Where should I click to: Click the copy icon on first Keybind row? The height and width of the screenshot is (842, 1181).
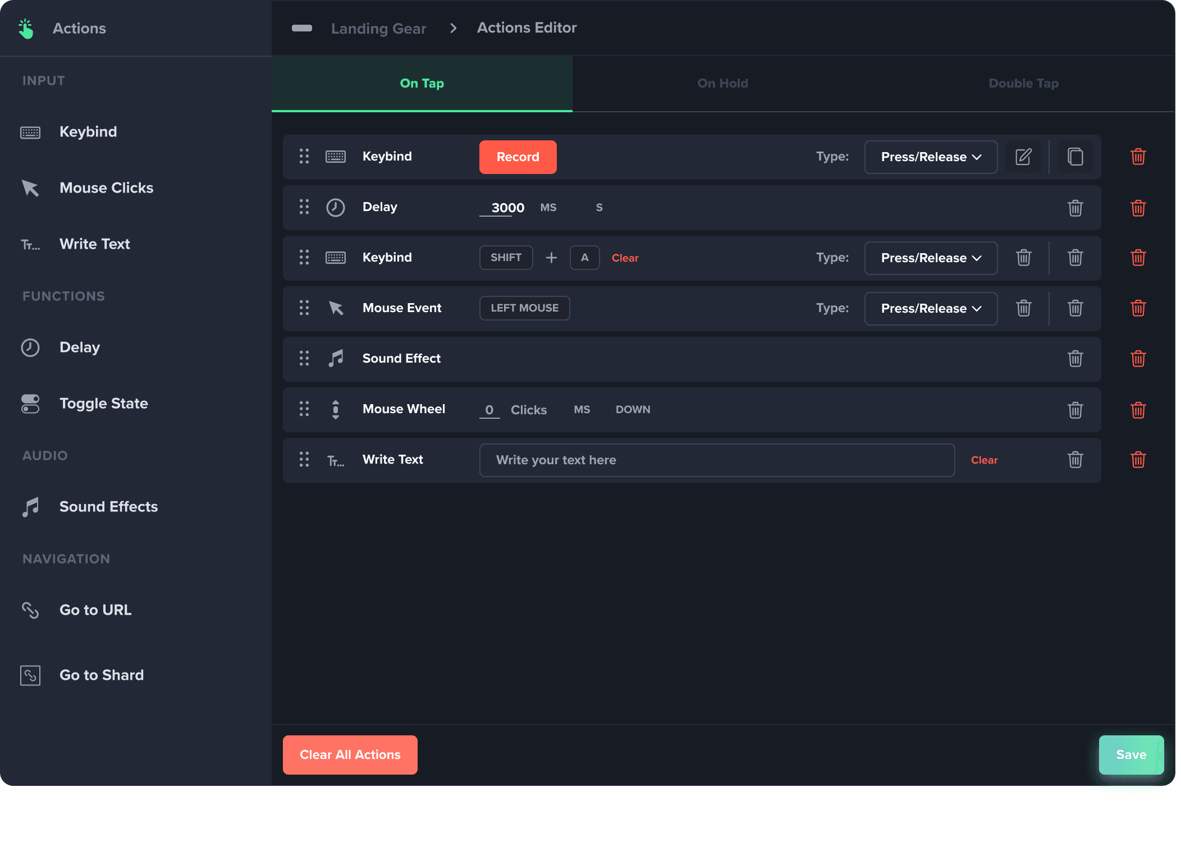(1075, 157)
